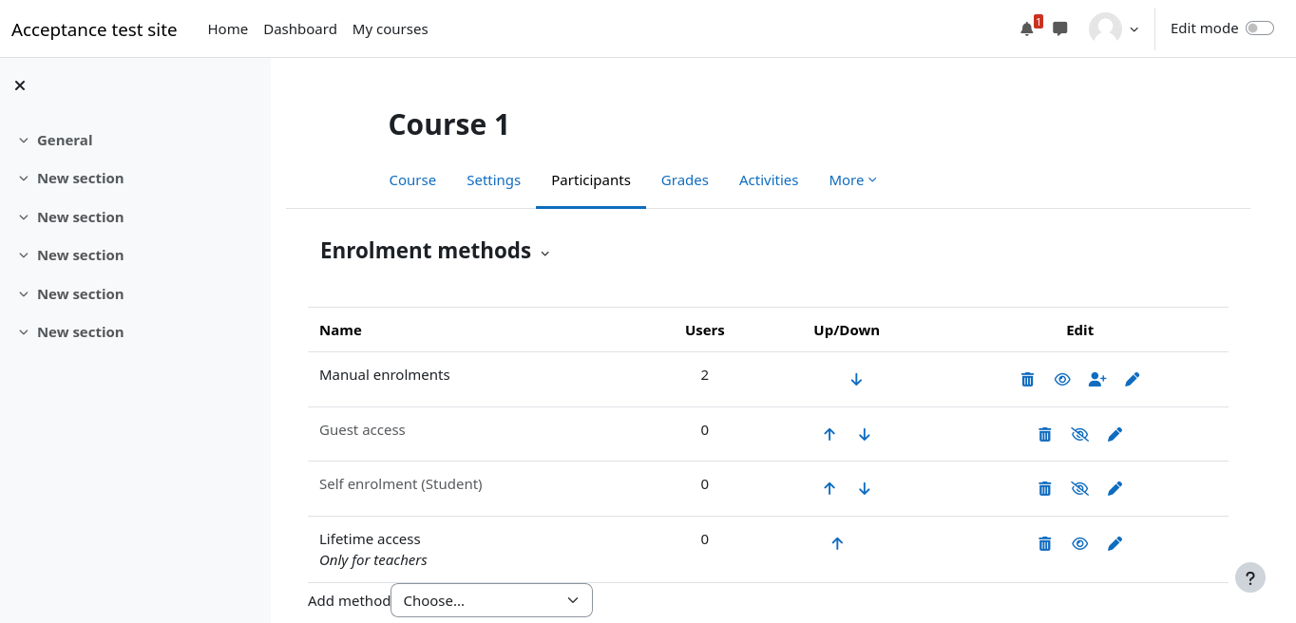The width and height of the screenshot is (1296, 623).
Task: Turn on Edit mode switch
Action: pyautogui.click(x=1259, y=28)
